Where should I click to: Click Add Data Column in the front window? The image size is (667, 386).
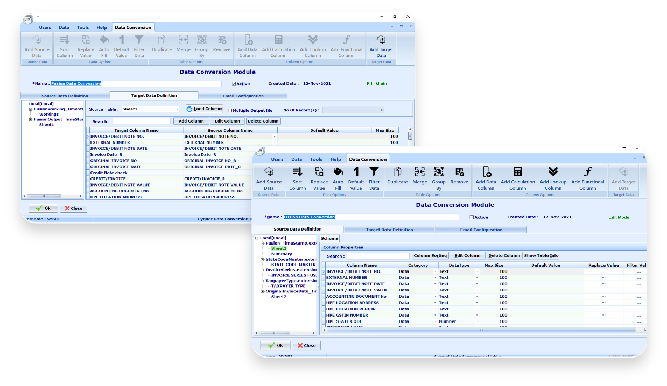click(x=486, y=178)
